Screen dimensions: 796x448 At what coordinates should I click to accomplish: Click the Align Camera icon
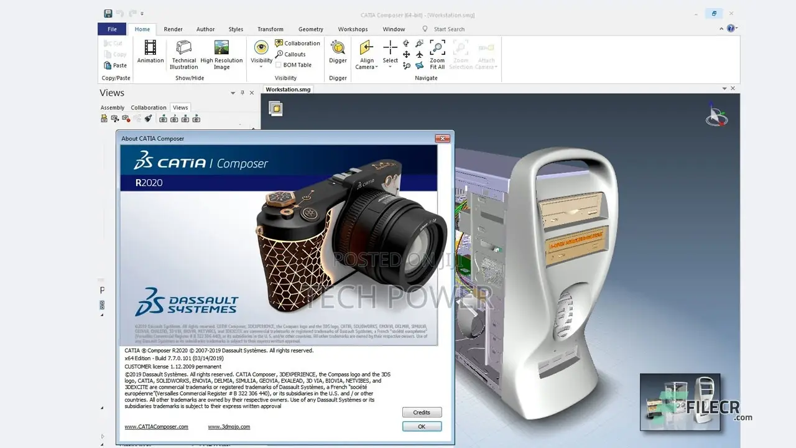pyautogui.click(x=367, y=47)
